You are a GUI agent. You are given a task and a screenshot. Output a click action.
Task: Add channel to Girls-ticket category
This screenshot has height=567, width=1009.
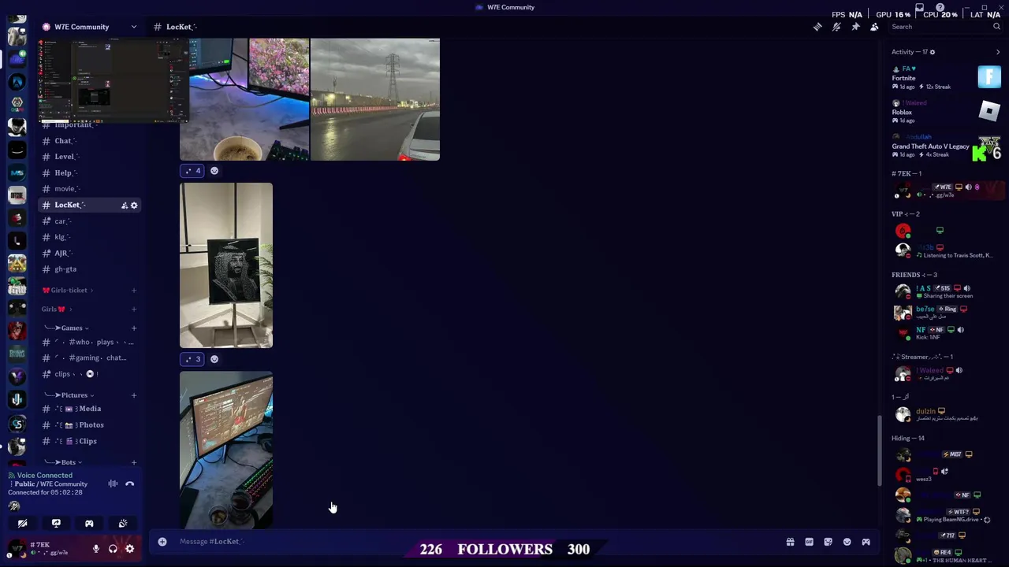pyautogui.click(x=134, y=291)
